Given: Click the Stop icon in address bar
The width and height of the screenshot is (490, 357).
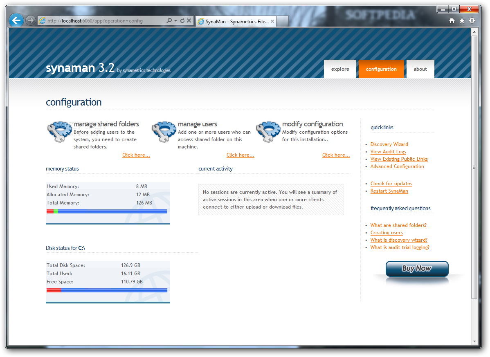Looking at the screenshot, I should pos(189,20).
